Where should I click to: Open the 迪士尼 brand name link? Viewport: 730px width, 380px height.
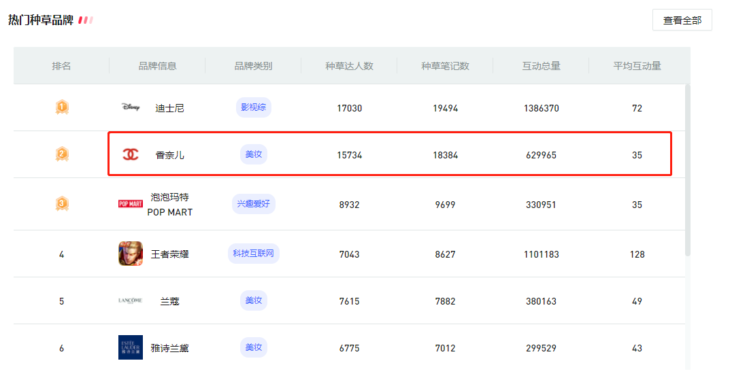(x=169, y=108)
